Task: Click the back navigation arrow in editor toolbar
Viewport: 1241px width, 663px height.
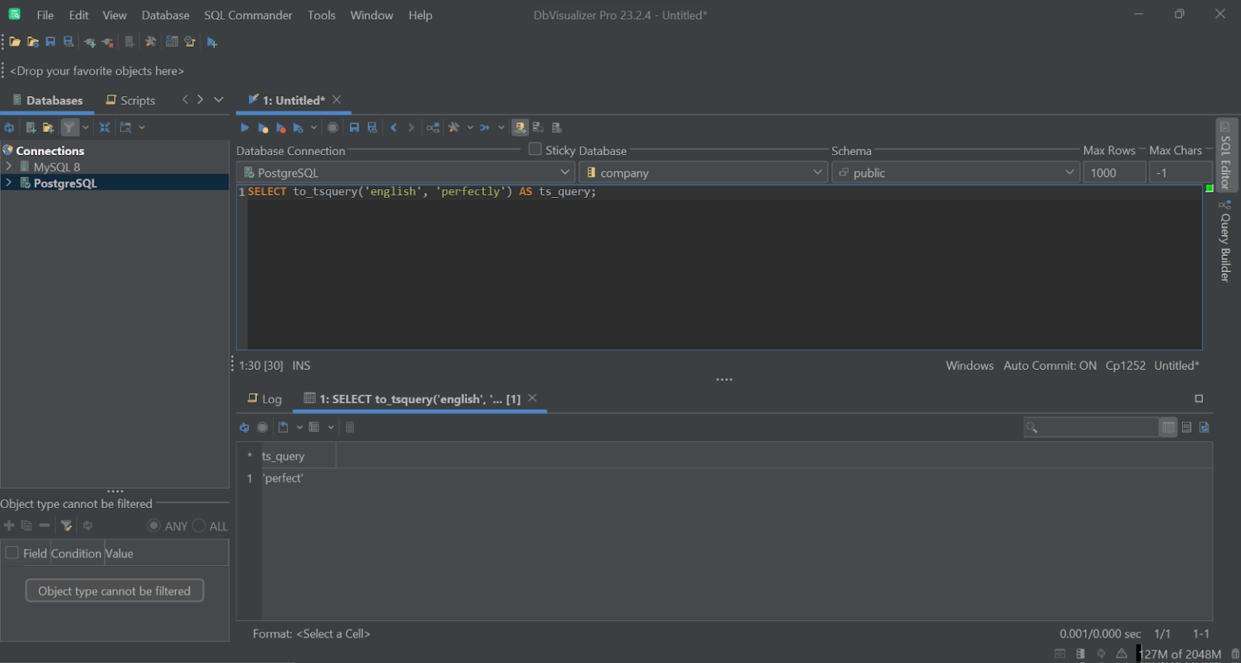Action: [x=393, y=127]
